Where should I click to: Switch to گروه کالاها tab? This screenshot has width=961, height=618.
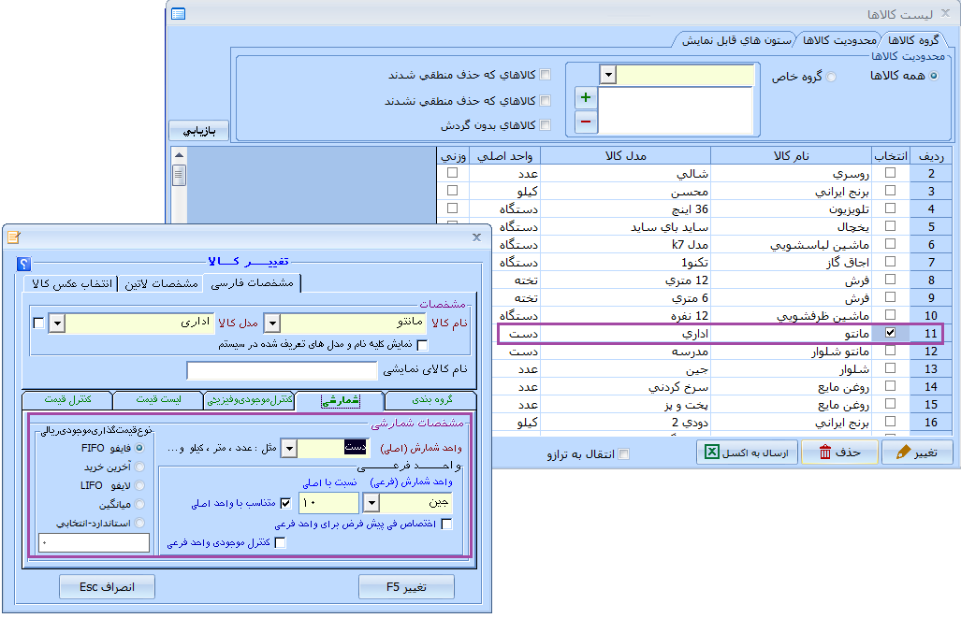pos(912,40)
